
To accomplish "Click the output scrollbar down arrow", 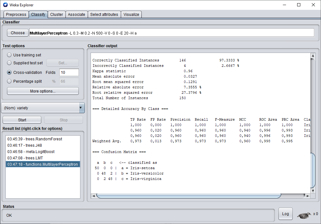I will click(313, 191).
